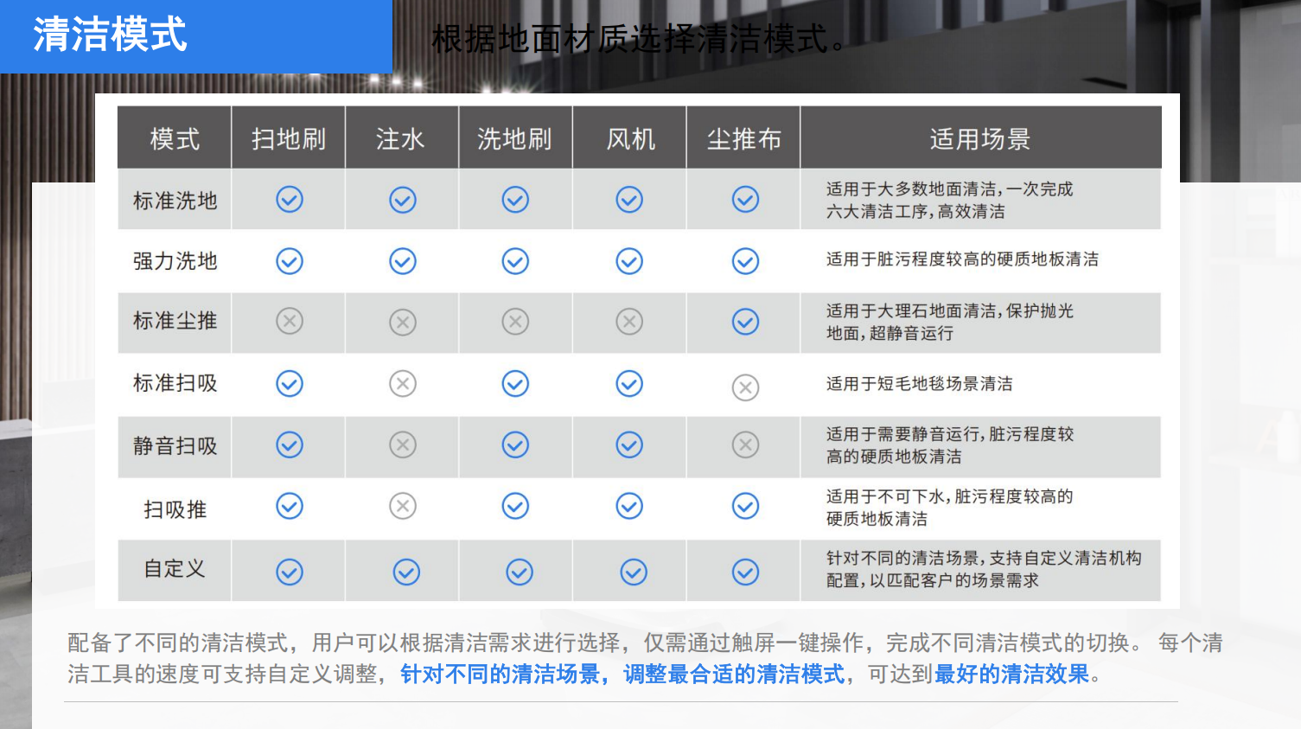
Task: Click the crossed-out 风机 icon in 标准尘推 row
Action: [629, 322]
